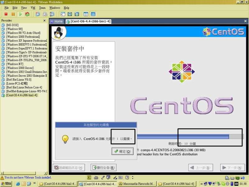
Task: Open the Snapshot Manager toolbar icon
Action: [x=52, y=14]
